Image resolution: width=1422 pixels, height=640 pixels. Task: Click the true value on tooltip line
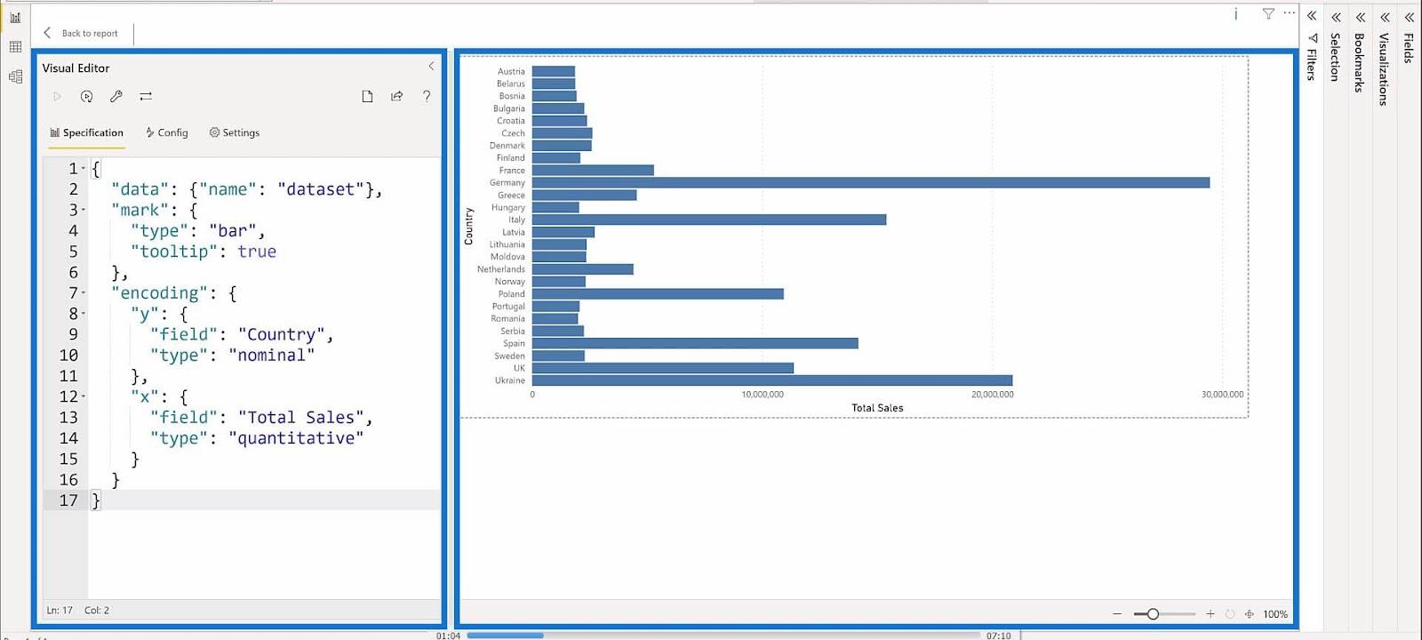point(257,252)
